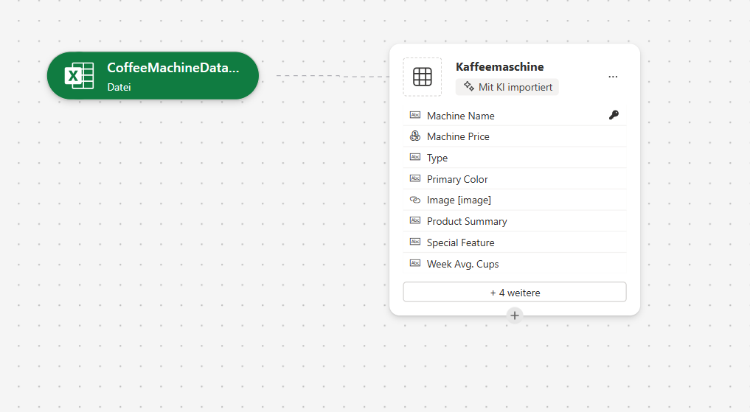Click the Excel file icon
Viewport: 750px width, 412px height.
click(x=79, y=76)
